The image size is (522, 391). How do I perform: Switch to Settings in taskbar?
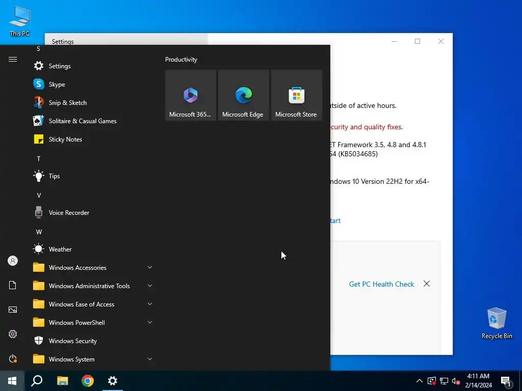pyautogui.click(x=113, y=381)
